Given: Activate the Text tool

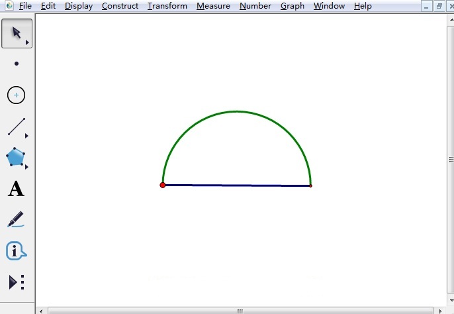Looking at the screenshot, I should (x=16, y=189).
